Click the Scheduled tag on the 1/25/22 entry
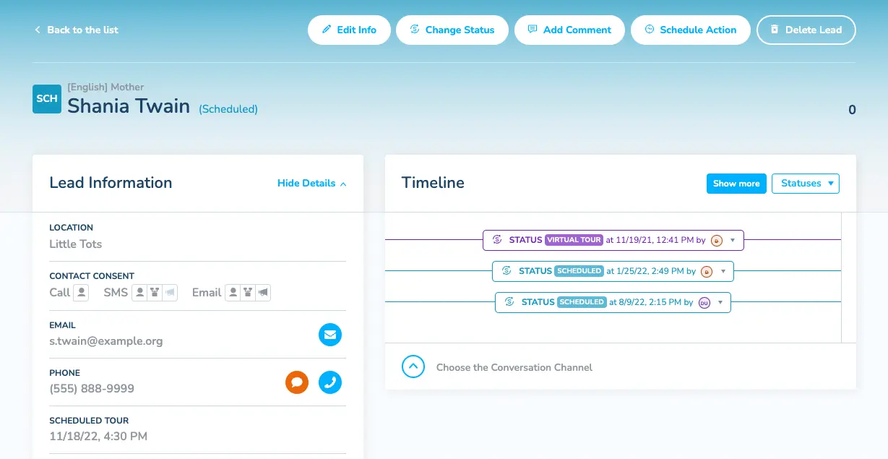Image resolution: width=888 pixels, height=459 pixels. coord(579,271)
